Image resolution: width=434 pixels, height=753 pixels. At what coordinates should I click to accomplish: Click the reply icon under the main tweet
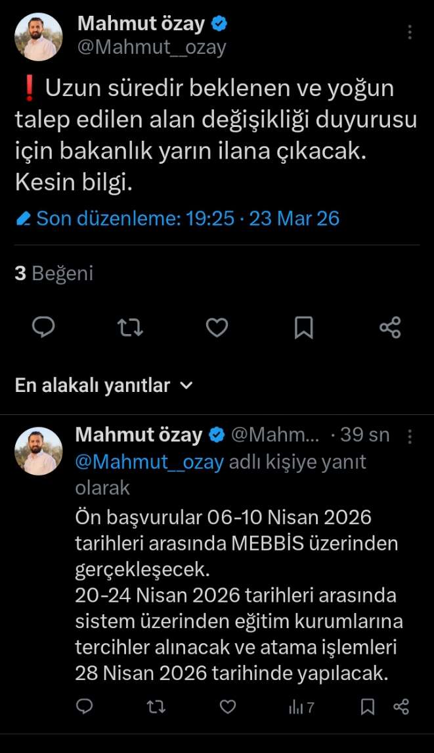(43, 327)
